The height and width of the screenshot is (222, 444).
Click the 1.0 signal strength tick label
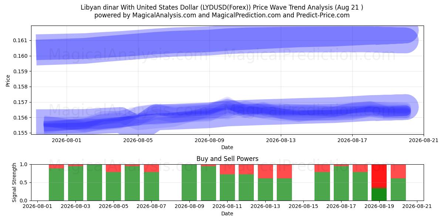coord(24,164)
